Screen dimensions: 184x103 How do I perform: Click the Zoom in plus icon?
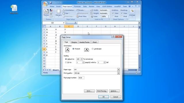coord(137,73)
